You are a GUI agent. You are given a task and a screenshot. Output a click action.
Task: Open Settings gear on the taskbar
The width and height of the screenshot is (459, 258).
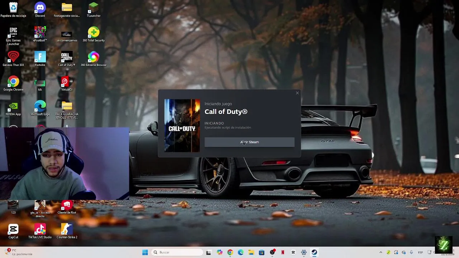[x=304, y=252]
